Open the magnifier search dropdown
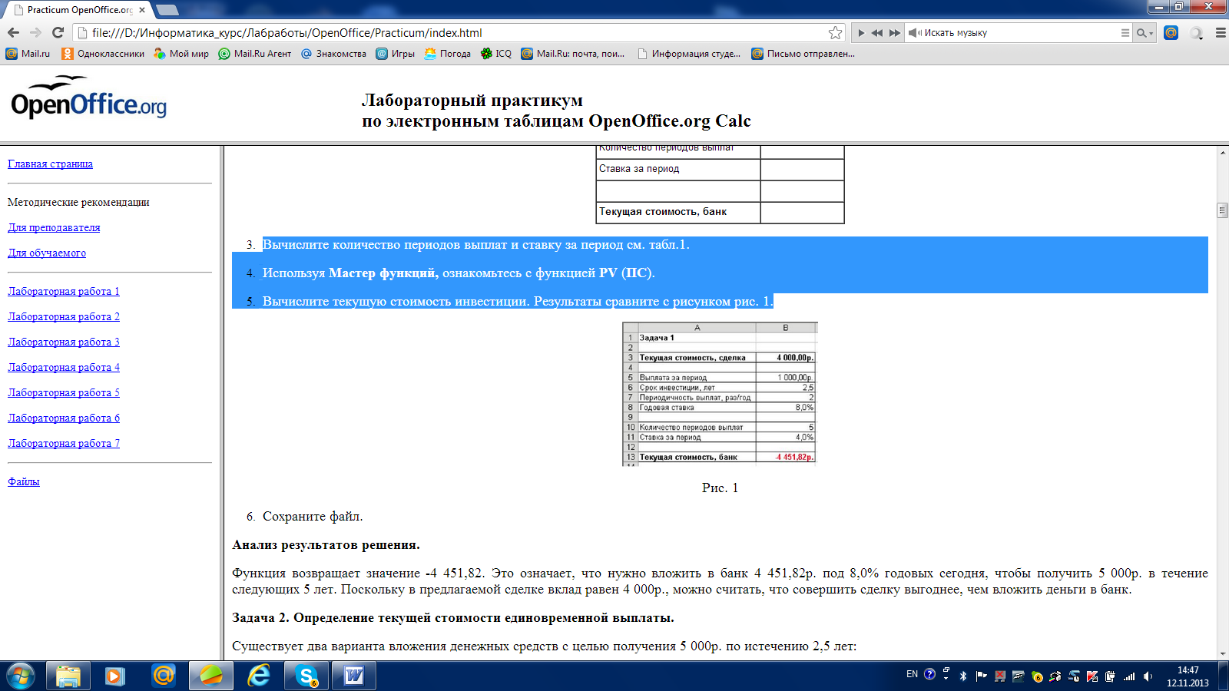 [x=1145, y=33]
